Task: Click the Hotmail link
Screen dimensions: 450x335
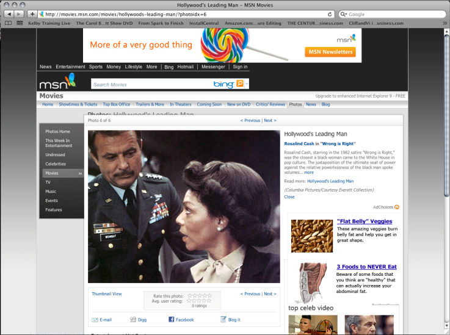Action: pos(186,67)
